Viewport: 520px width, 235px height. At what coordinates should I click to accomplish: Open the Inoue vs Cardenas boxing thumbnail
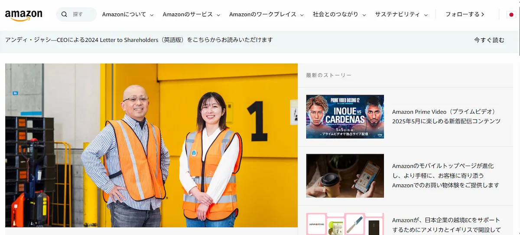pyautogui.click(x=345, y=117)
